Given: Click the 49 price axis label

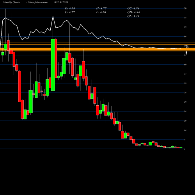Looking at the screenshot, I should pos(185,65).
